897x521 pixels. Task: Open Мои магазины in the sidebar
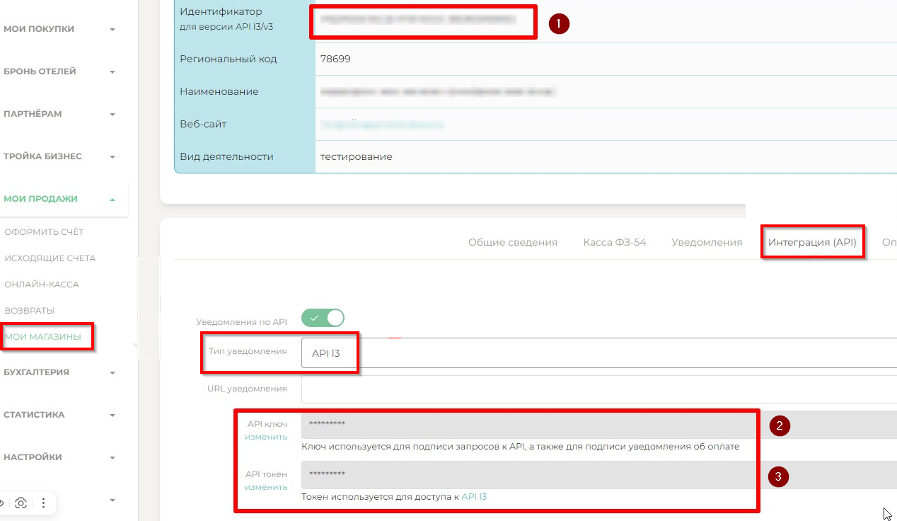point(42,337)
